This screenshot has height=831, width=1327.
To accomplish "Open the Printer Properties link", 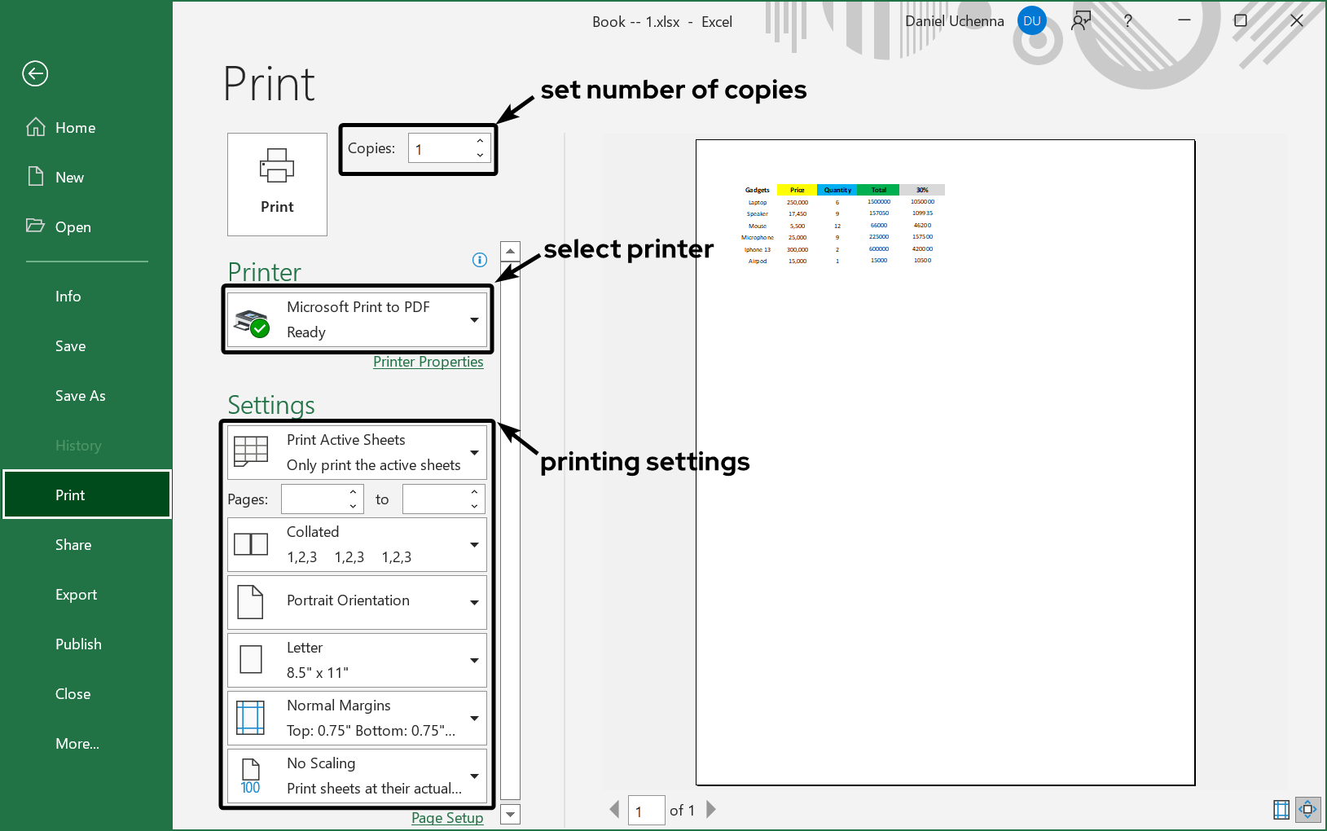I will tap(428, 362).
